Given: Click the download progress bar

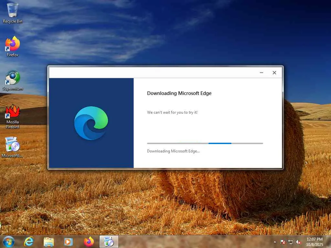Looking at the screenshot, I should tap(205, 143).
